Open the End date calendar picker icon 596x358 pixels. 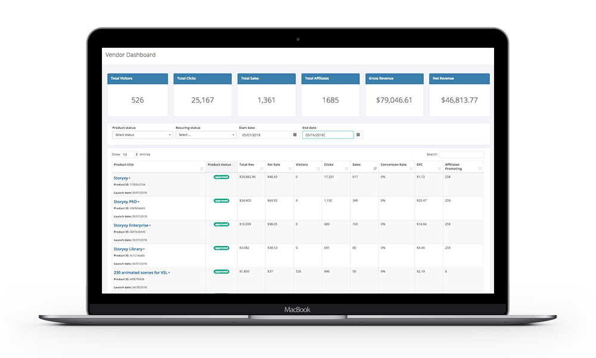click(358, 135)
